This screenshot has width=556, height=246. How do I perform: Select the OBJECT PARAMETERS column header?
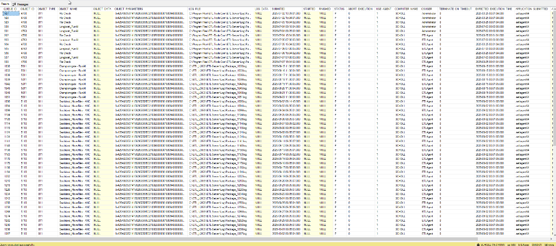pos(151,9)
